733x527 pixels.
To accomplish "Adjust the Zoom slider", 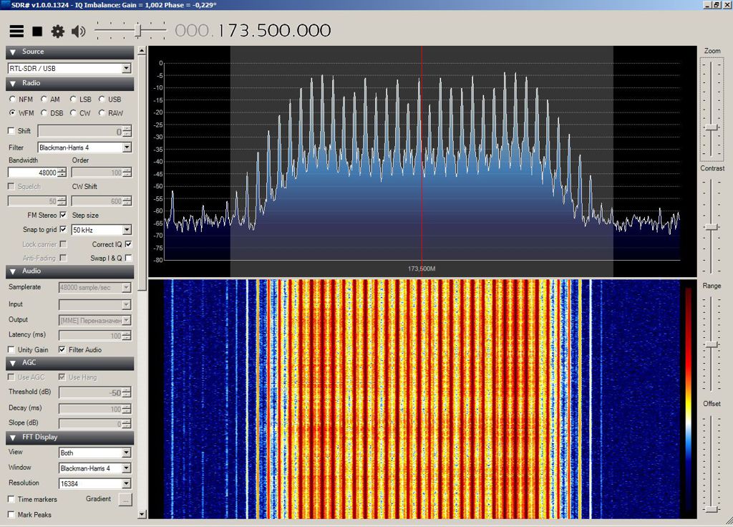I will pyautogui.click(x=712, y=127).
